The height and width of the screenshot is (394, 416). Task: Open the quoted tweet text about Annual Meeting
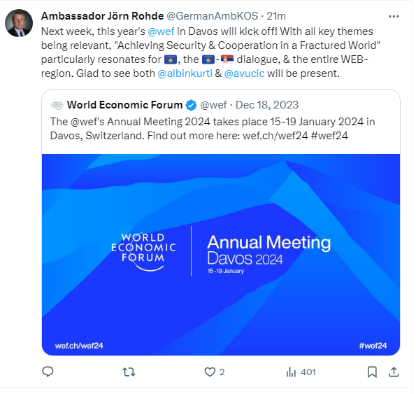click(x=214, y=129)
